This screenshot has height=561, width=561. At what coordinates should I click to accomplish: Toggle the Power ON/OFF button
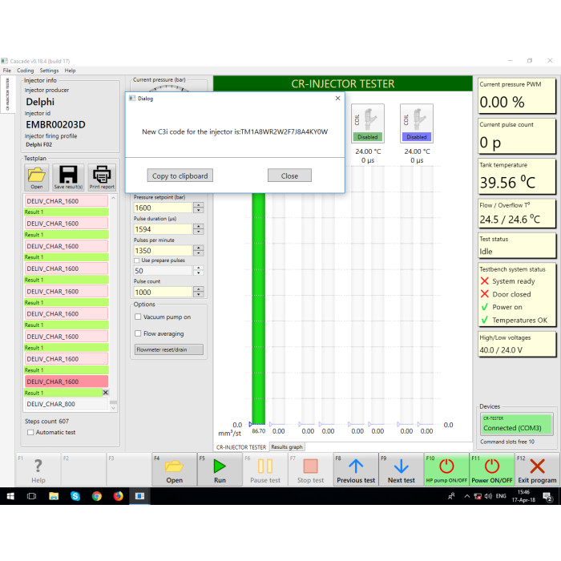tap(491, 470)
